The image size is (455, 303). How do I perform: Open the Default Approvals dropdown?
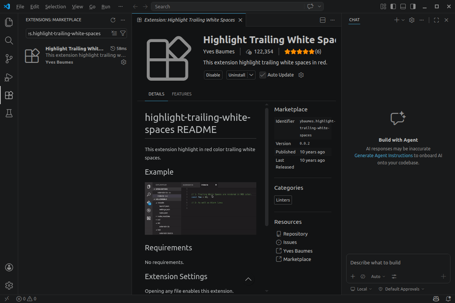point(402,289)
